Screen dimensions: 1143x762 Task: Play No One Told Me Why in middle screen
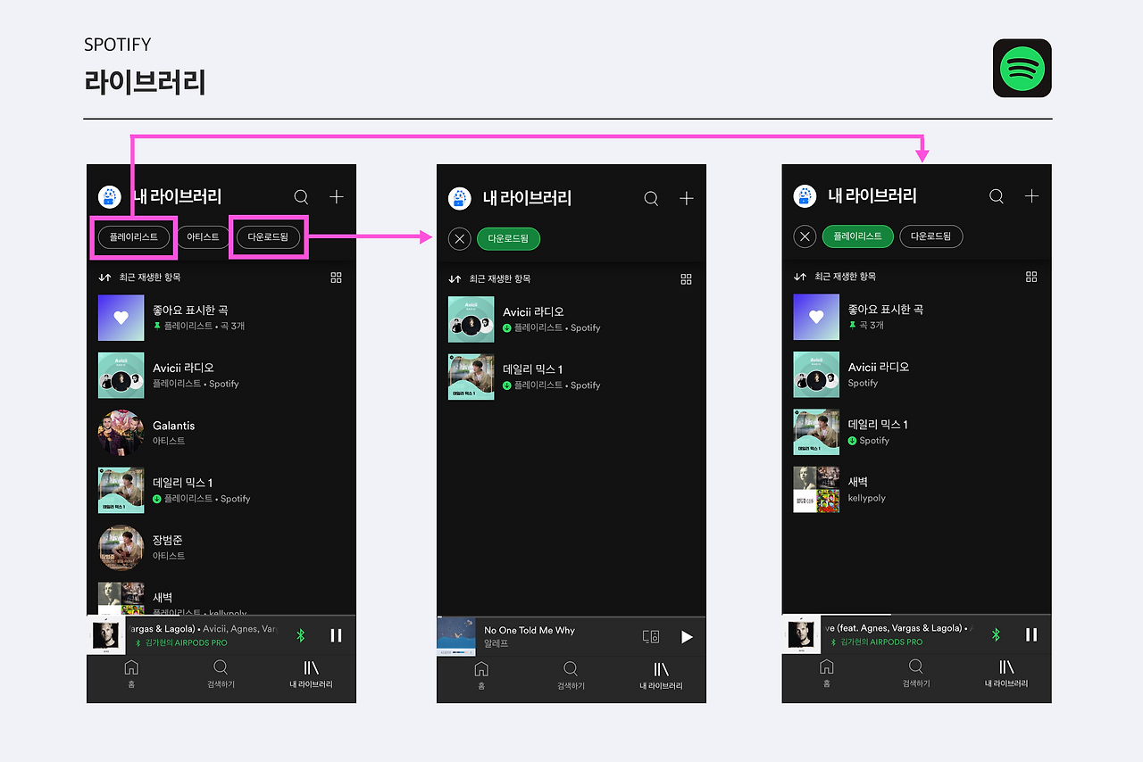[687, 636]
